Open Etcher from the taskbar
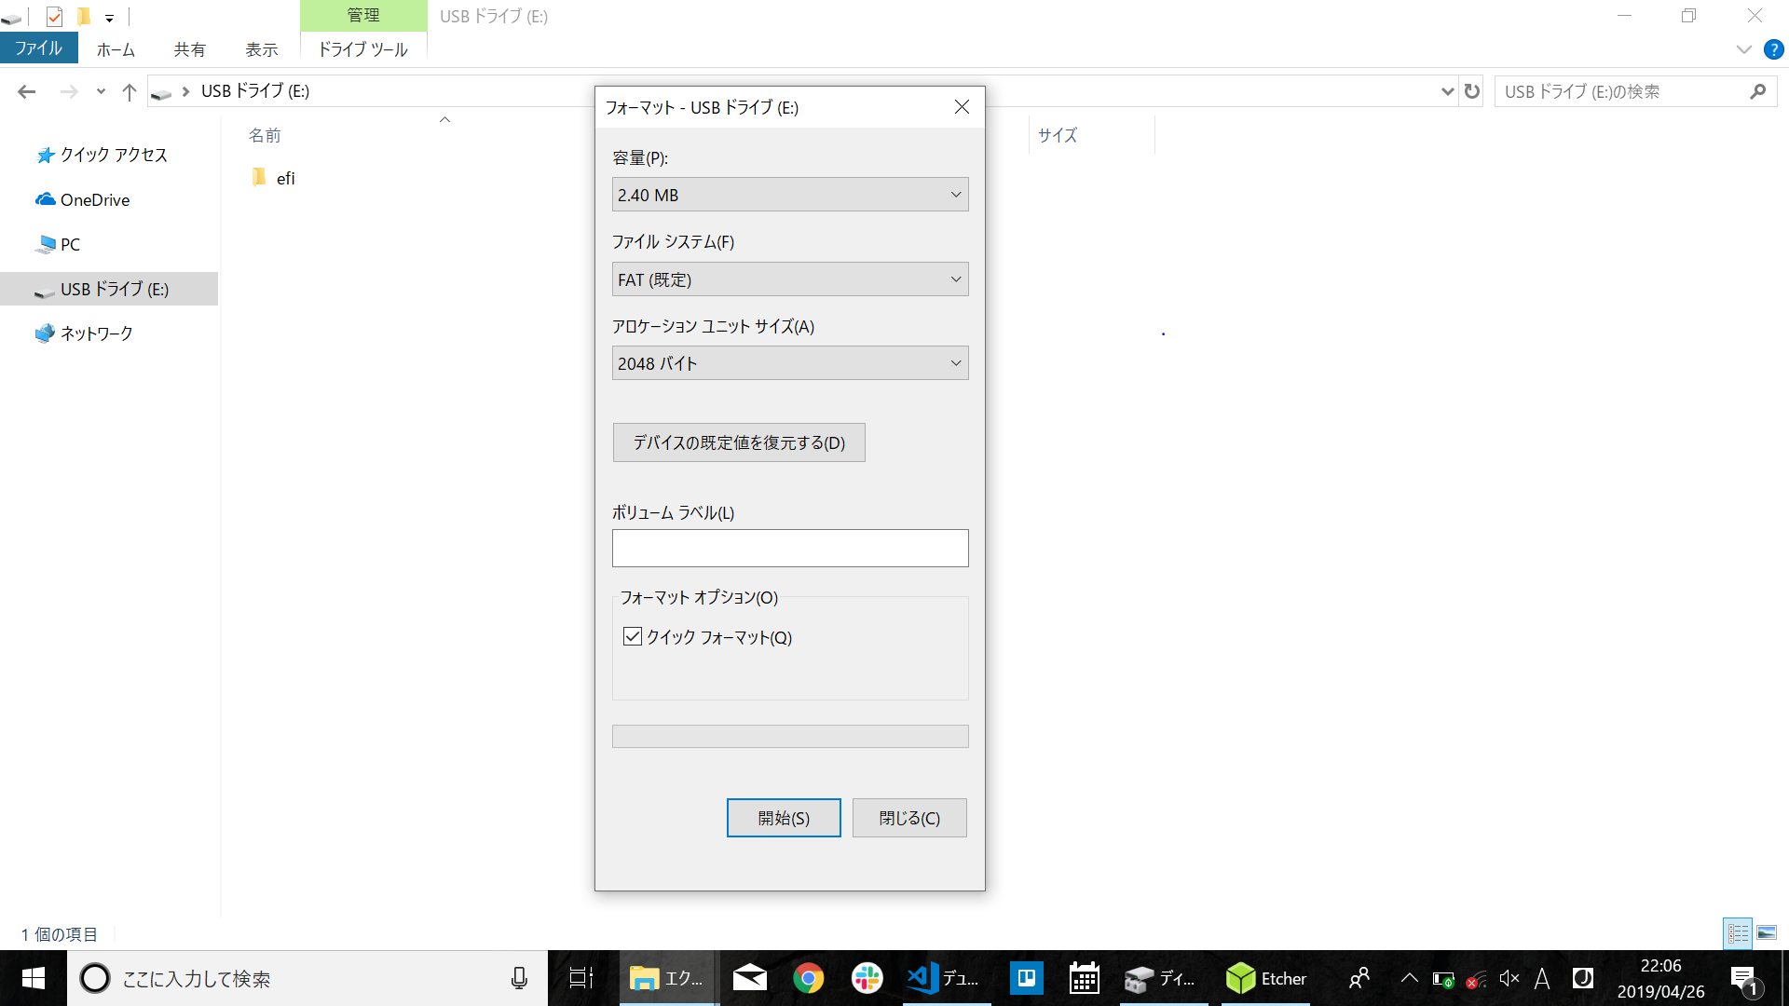Viewport: 1789px width, 1006px height. coord(1265,978)
